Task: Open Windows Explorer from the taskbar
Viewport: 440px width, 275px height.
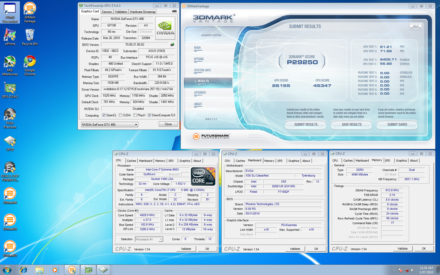Action: pyautogui.click(x=39, y=270)
